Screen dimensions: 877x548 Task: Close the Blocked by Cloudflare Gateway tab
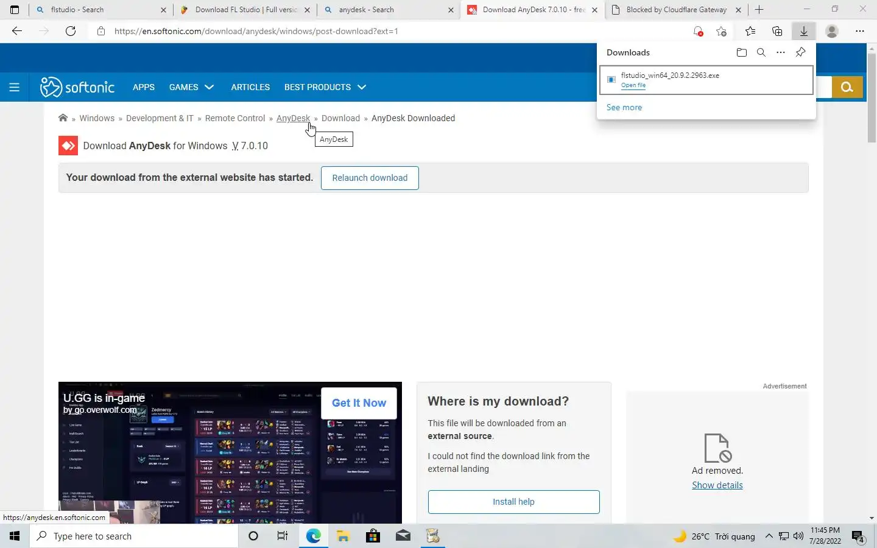(x=738, y=10)
